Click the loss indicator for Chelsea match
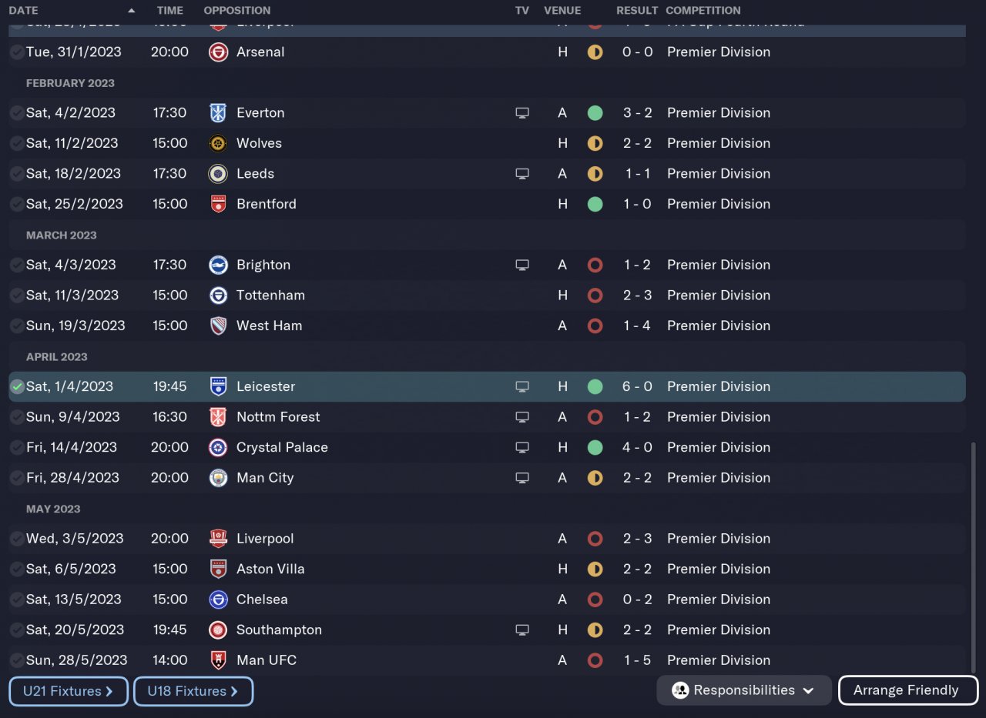986x718 pixels. tap(595, 599)
